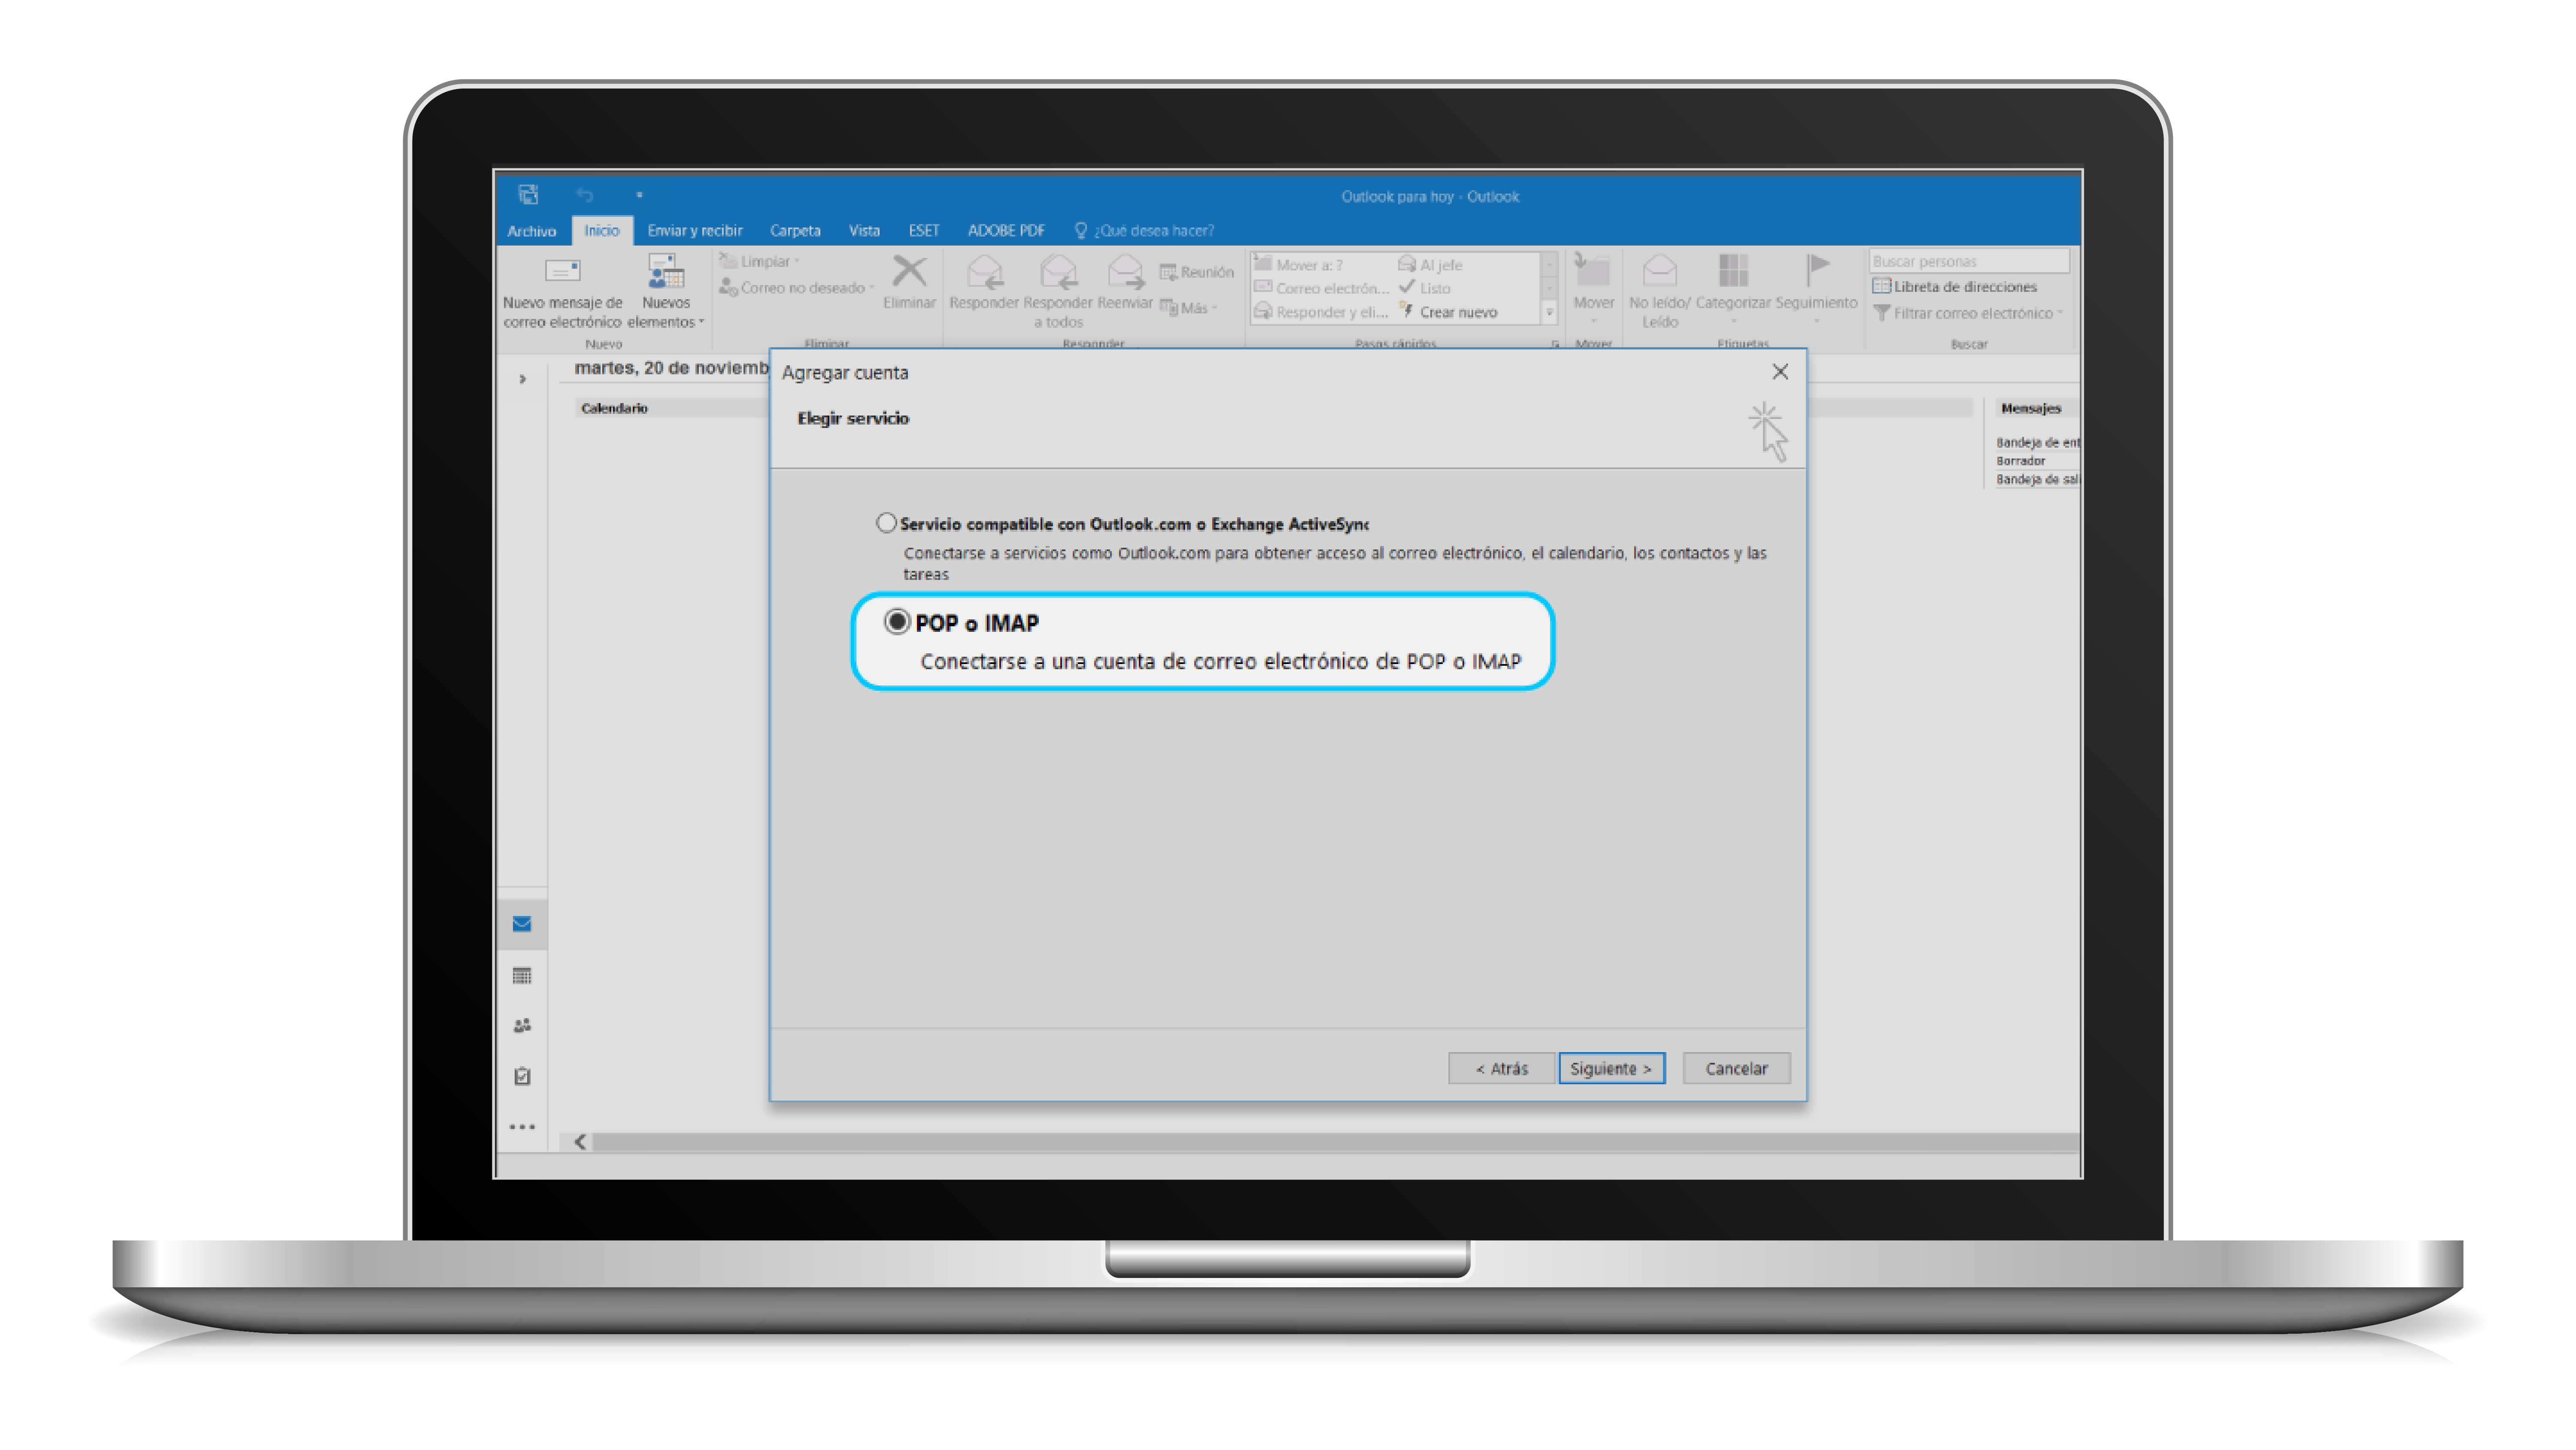Click Bandeja de salida in Mensajes
Viewport: 2576px width, 1450px height.
tap(2038, 480)
